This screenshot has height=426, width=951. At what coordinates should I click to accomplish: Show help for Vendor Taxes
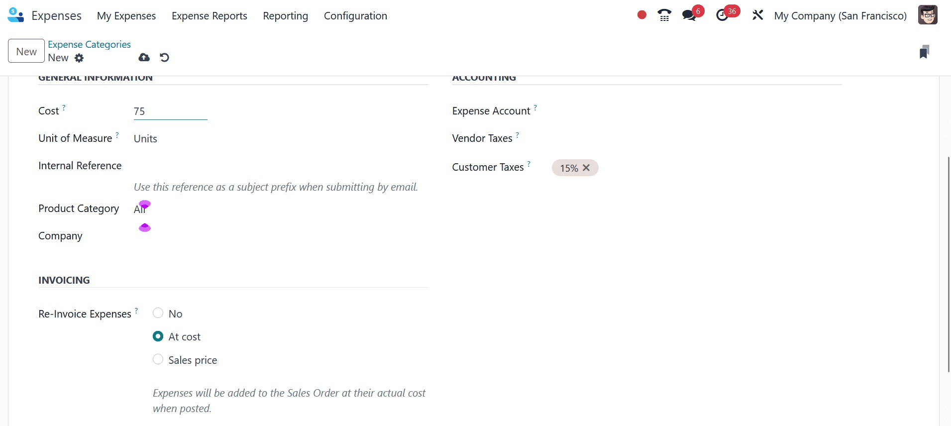pyautogui.click(x=517, y=134)
